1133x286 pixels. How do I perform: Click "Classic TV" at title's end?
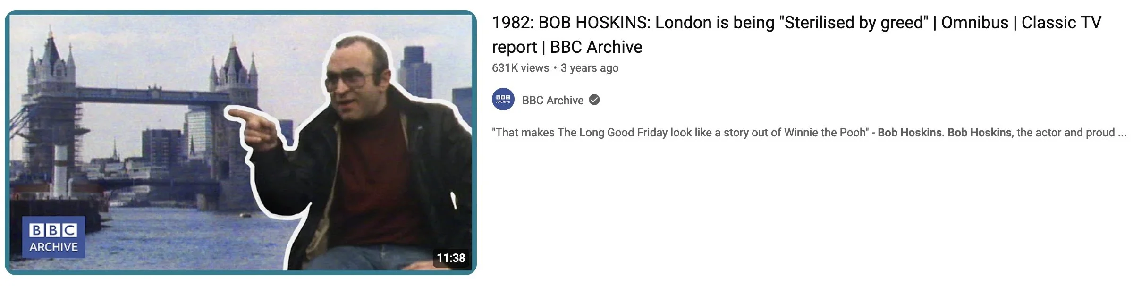point(1061,23)
